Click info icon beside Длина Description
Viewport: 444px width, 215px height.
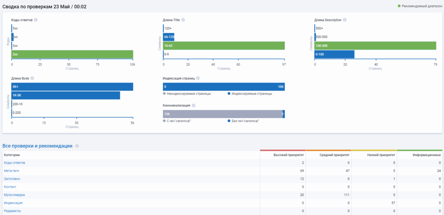coord(345,20)
